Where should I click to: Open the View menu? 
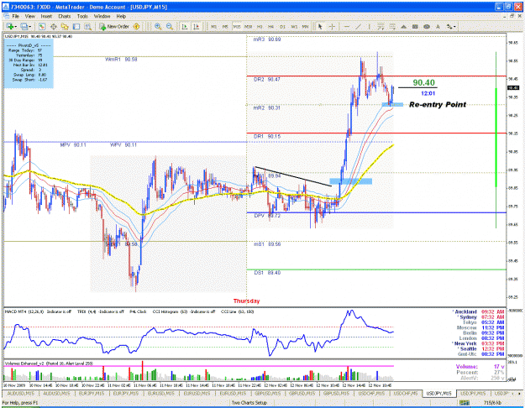point(29,16)
